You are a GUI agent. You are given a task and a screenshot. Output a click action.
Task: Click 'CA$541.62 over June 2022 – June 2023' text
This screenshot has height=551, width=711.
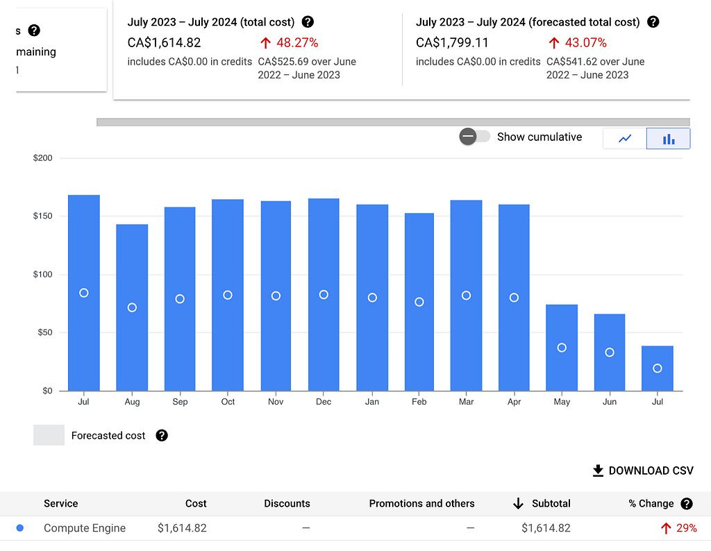595,68
